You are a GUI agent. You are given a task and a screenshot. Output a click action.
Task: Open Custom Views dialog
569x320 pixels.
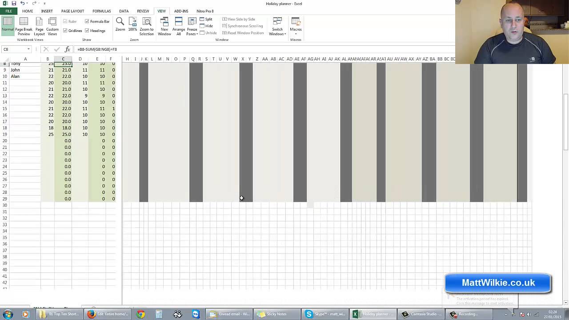click(x=52, y=26)
